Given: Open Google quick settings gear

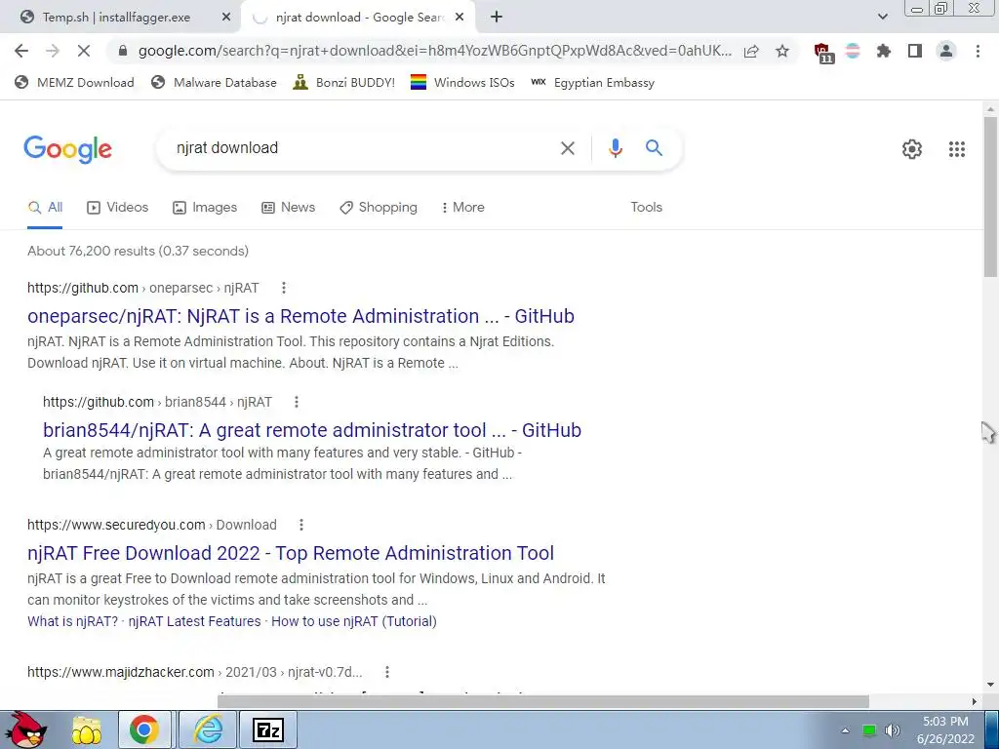Looking at the screenshot, I should (x=912, y=149).
